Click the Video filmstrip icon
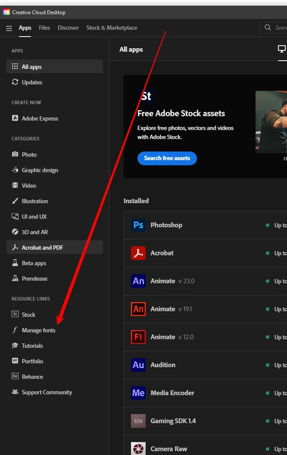 [x=15, y=185]
